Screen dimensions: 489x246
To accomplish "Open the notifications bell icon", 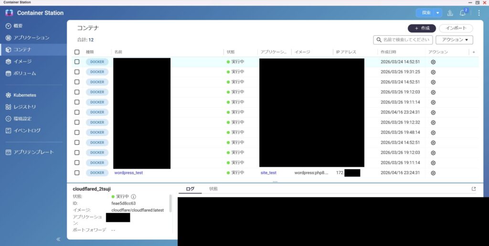I will [x=462, y=13].
